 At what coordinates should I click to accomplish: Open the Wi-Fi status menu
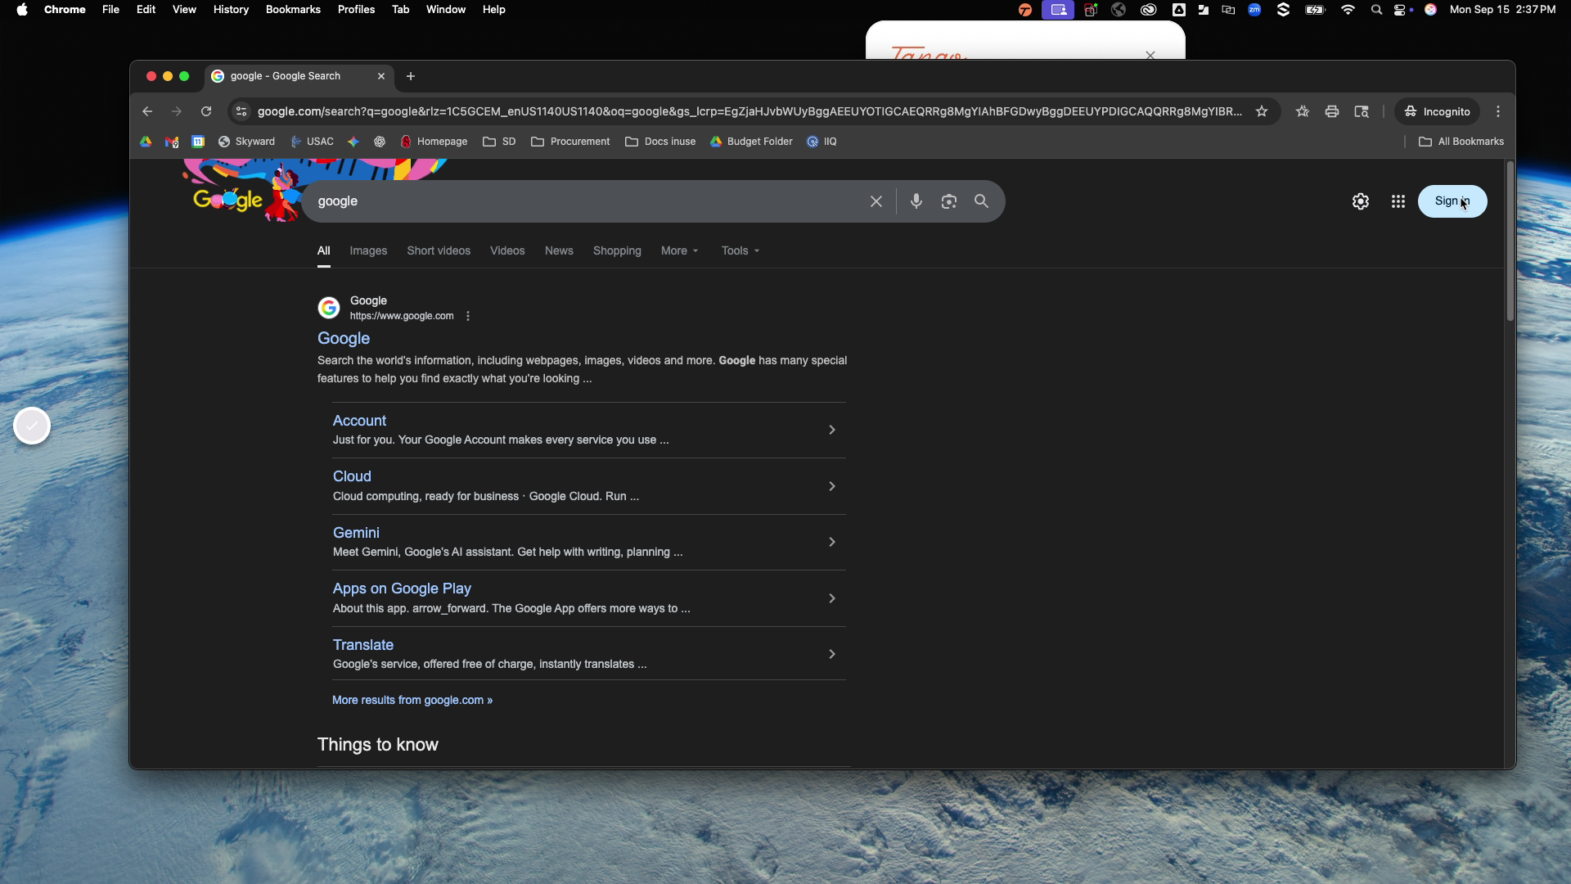1348,10
